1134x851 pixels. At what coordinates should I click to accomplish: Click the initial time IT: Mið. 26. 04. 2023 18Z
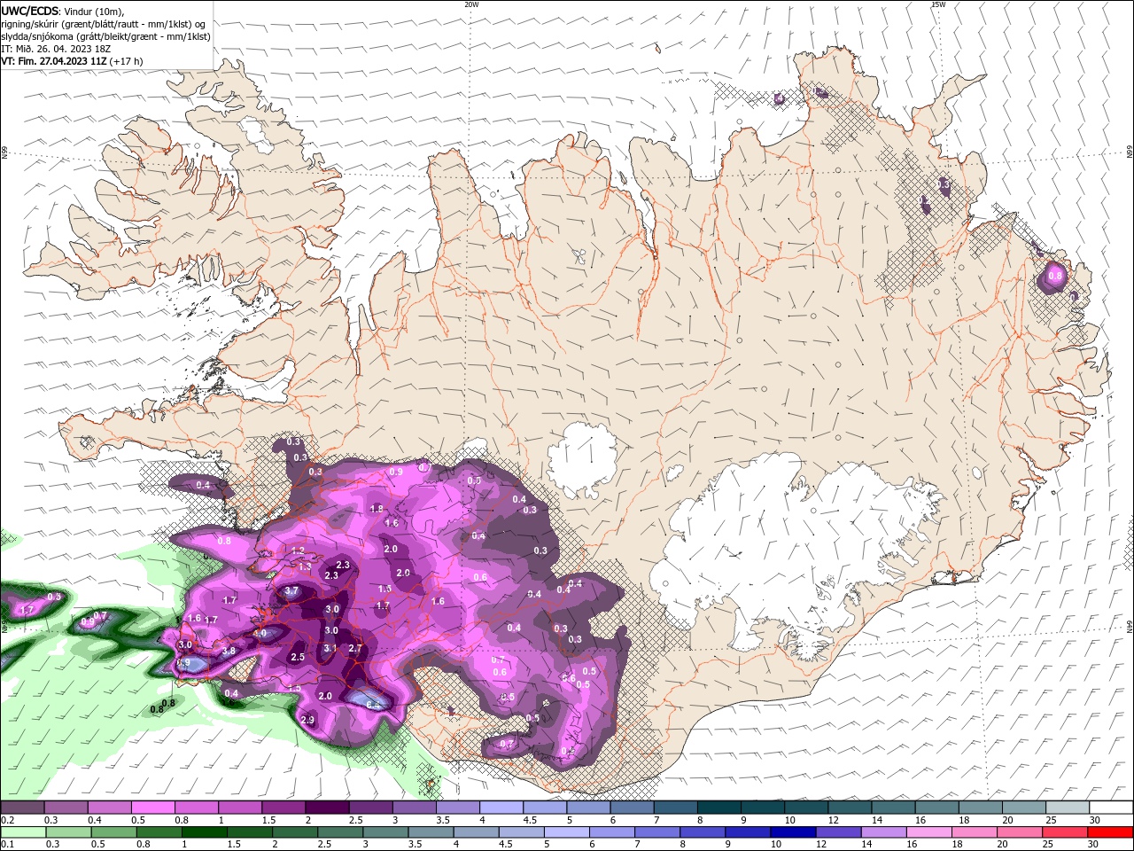tap(55, 49)
